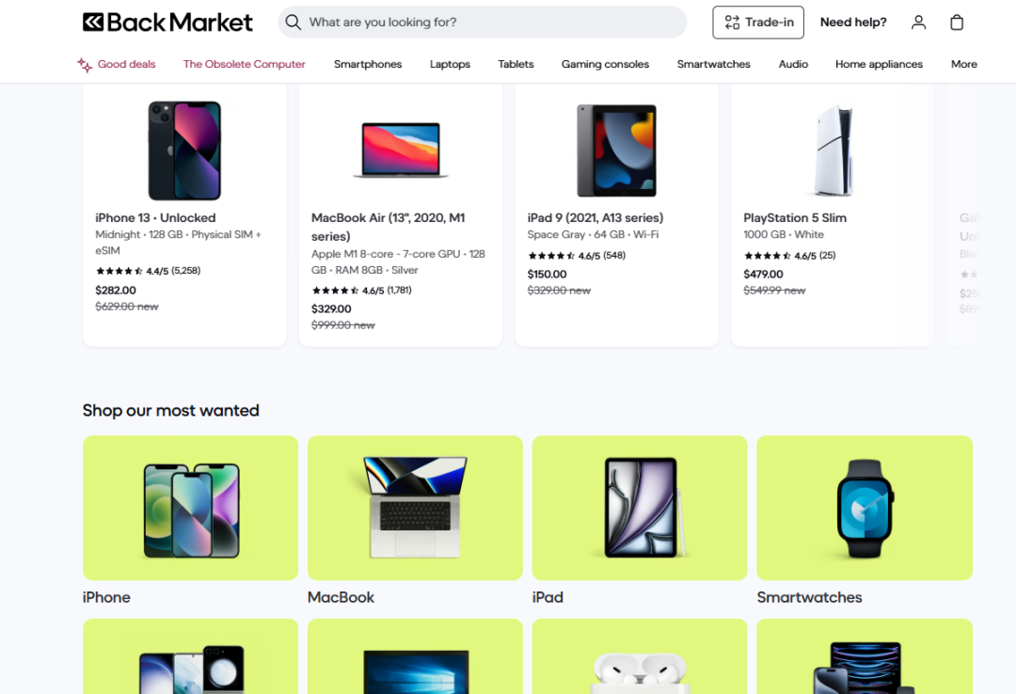Open the shopping bag cart icon
Viewport: 1016px width, 694px height.
[x=957, y=23]
